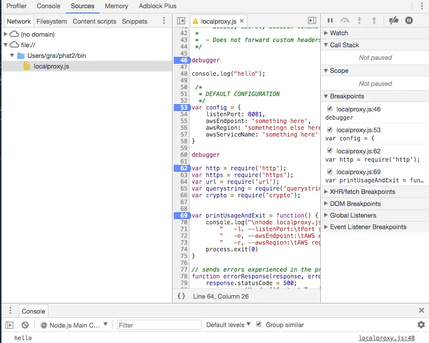429x343 pixels.
Task: Select localproxy.js in the file tree
Action: point(51,66)
